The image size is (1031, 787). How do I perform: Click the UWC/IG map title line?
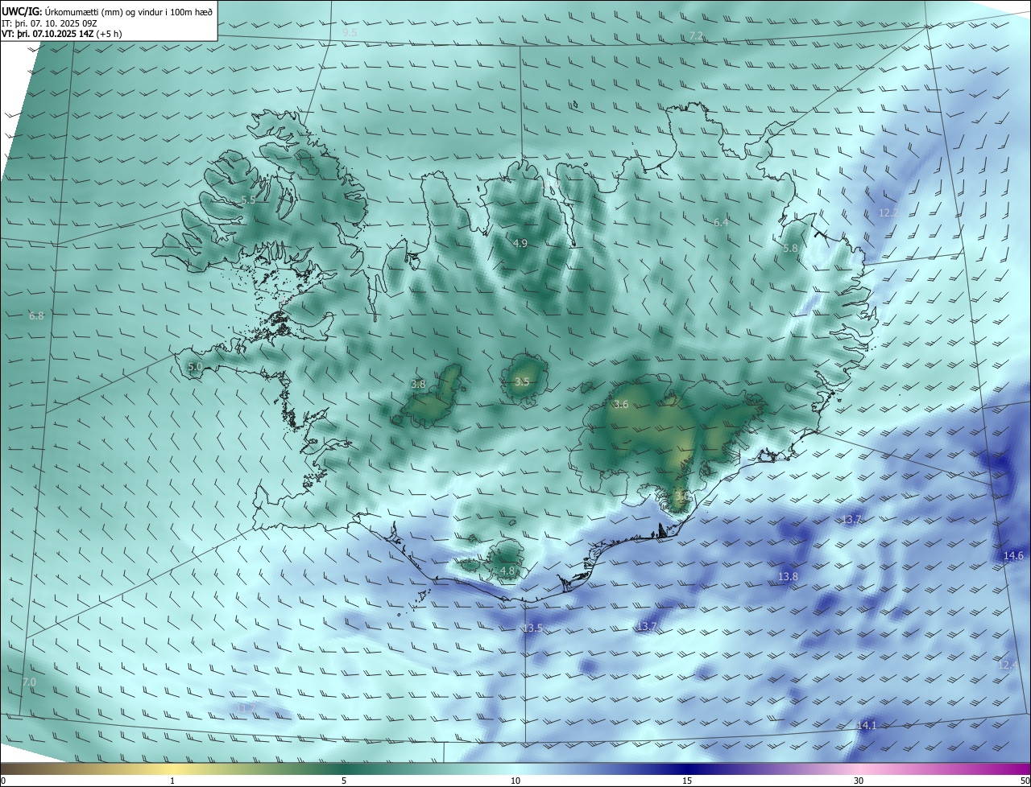(x=107, y=10)
